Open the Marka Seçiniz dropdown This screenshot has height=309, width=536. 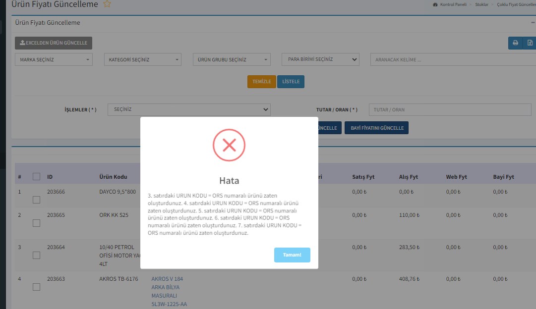[x=54, y=59]
